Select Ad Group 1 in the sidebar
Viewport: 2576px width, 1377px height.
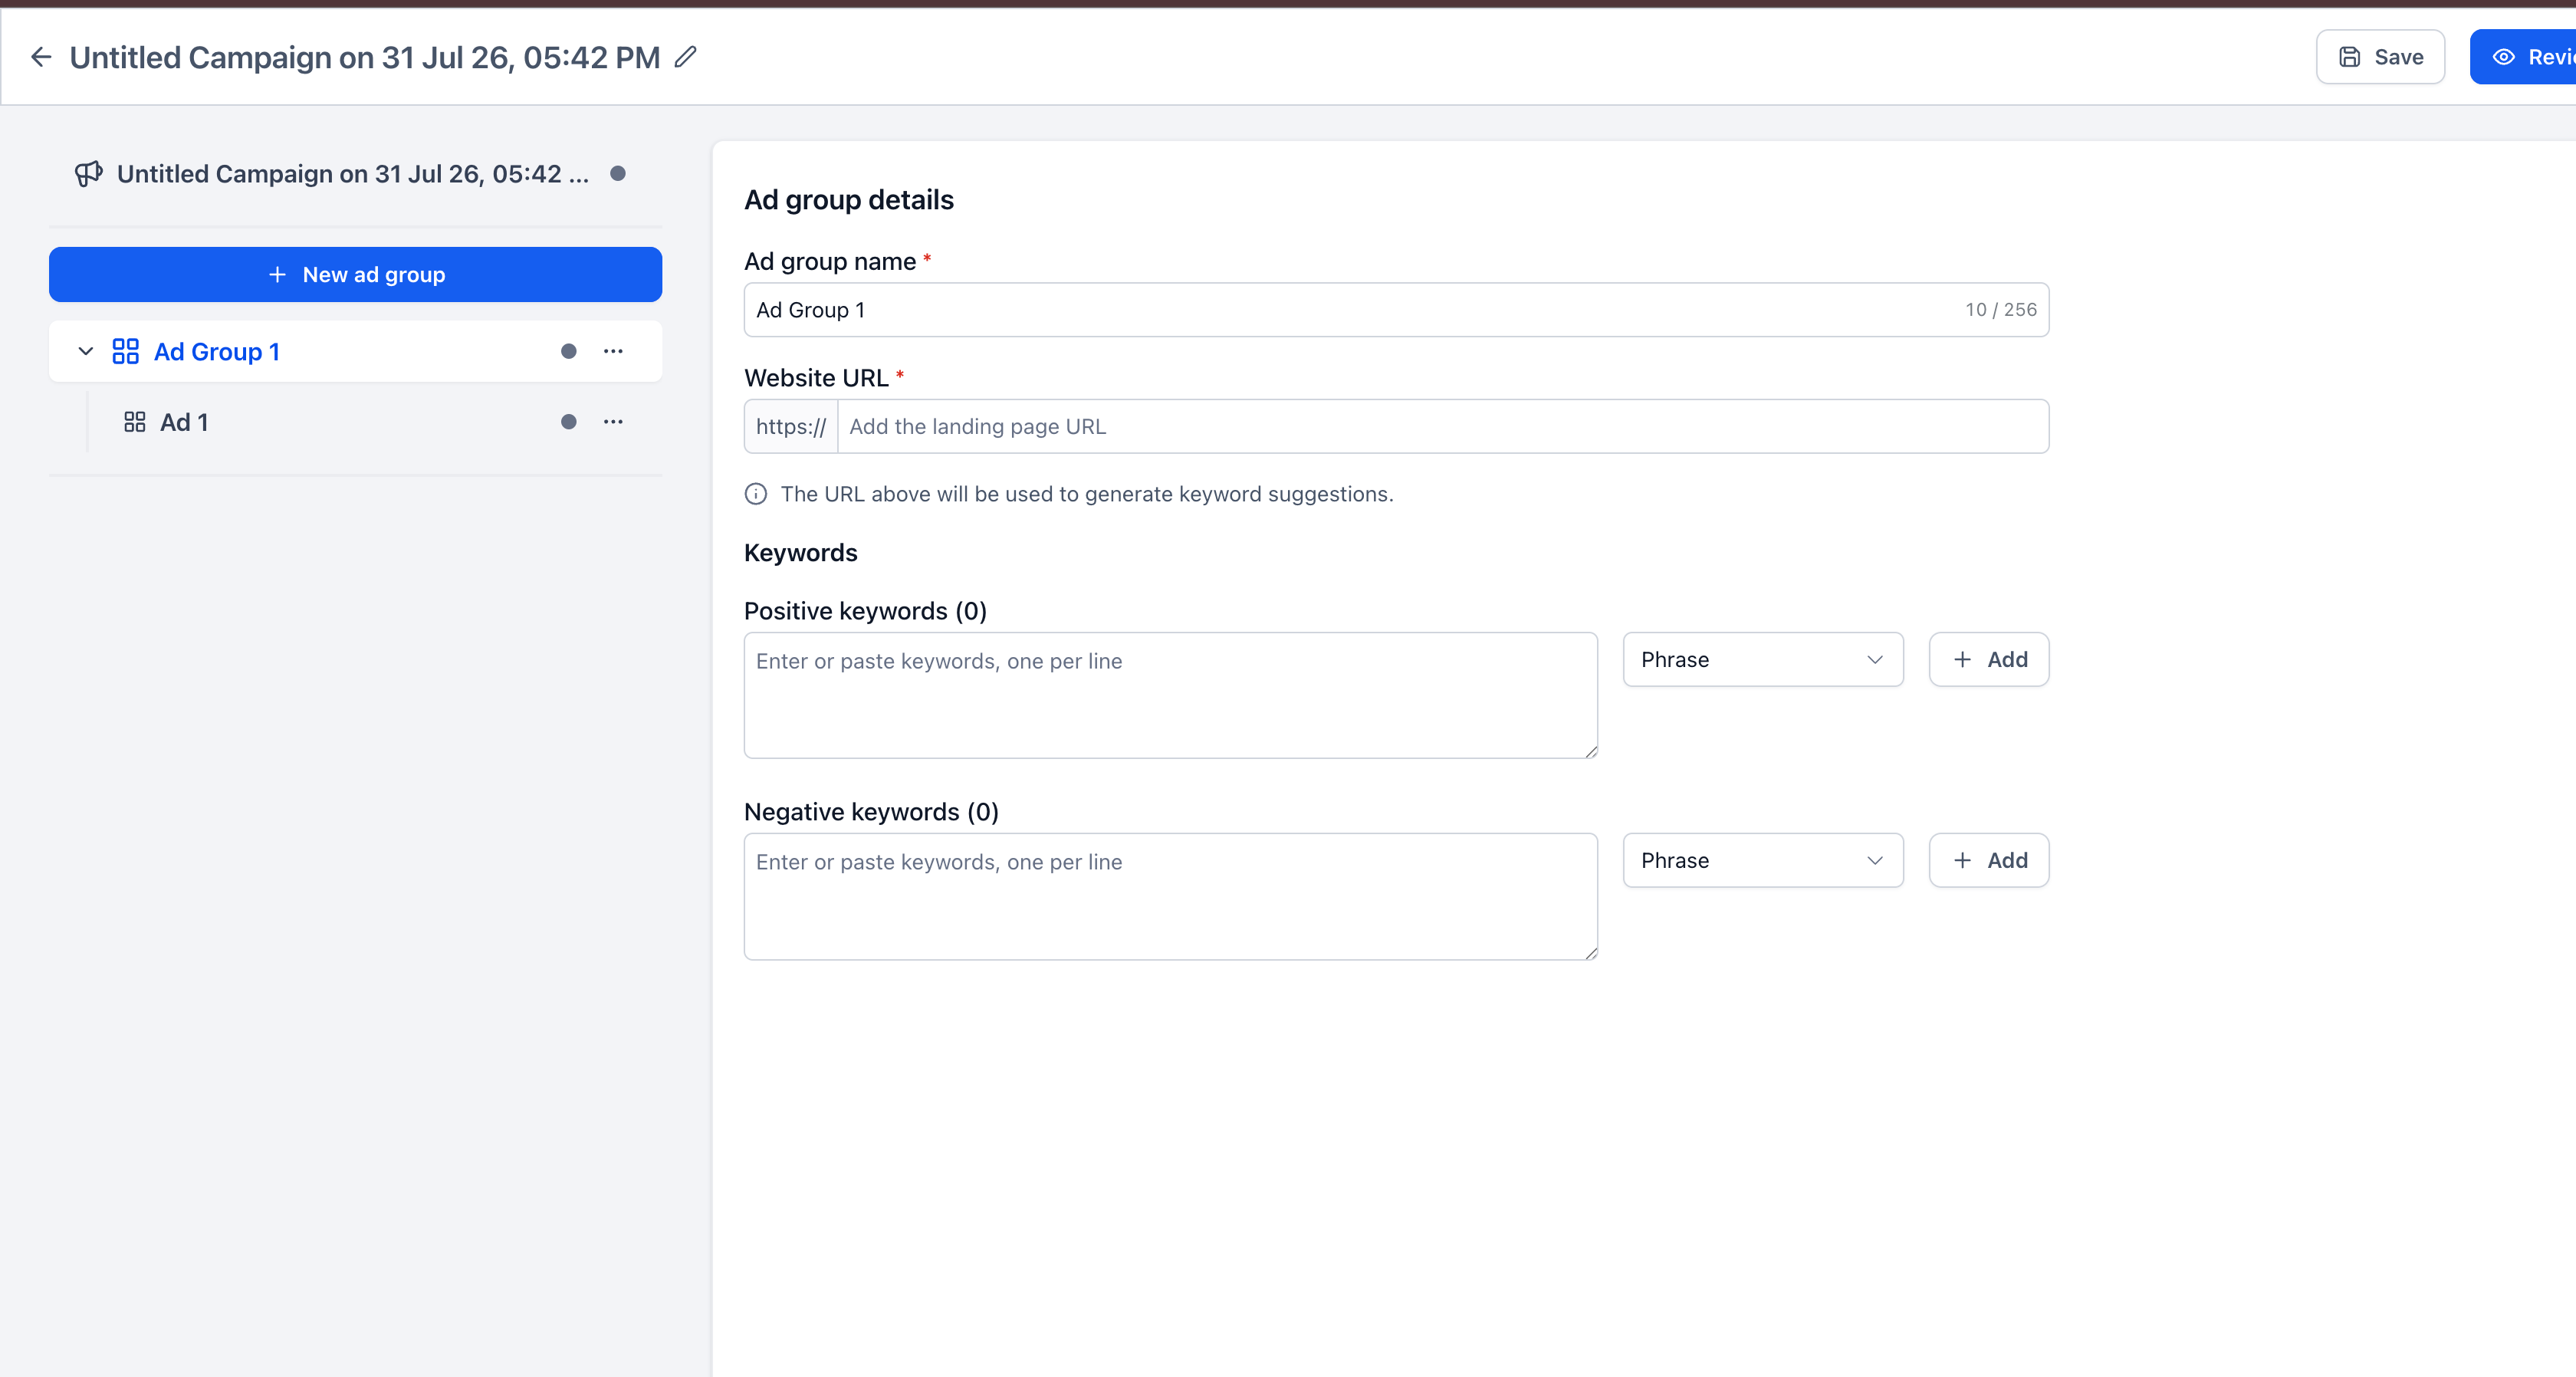tap(355, 351)
